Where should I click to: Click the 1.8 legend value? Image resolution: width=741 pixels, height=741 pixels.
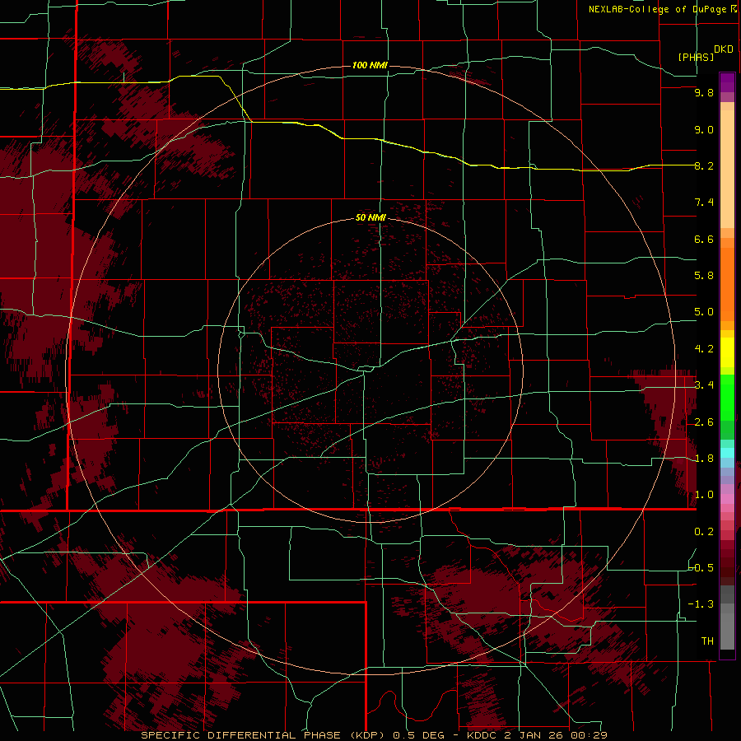(x=704, y=459)
